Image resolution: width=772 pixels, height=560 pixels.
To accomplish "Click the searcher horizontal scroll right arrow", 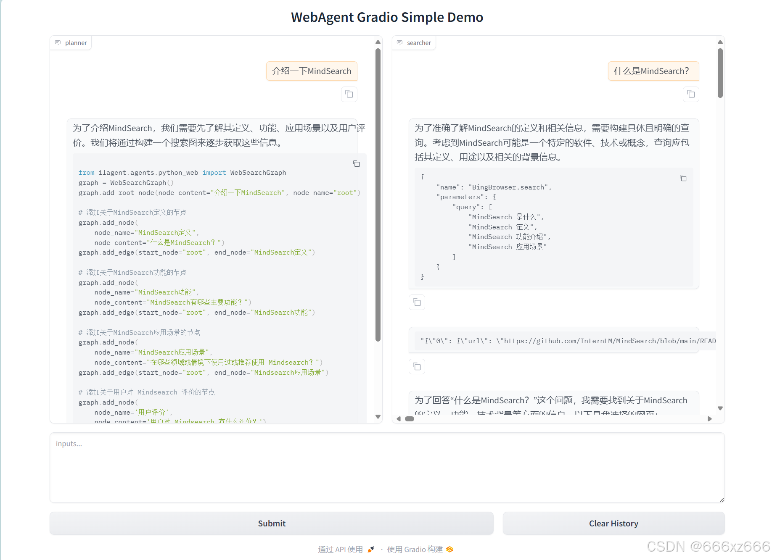I will coord(710,419).
